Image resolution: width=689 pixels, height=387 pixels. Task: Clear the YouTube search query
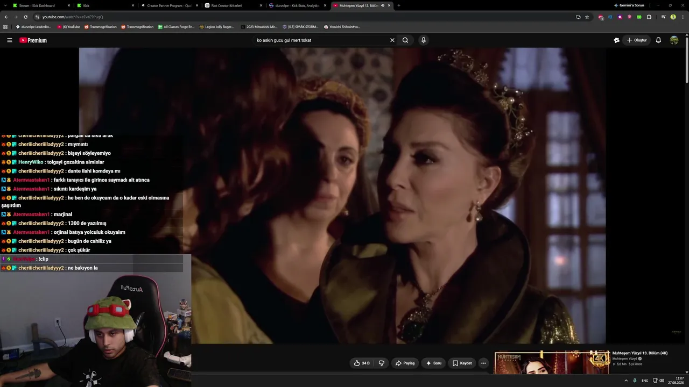392,40
